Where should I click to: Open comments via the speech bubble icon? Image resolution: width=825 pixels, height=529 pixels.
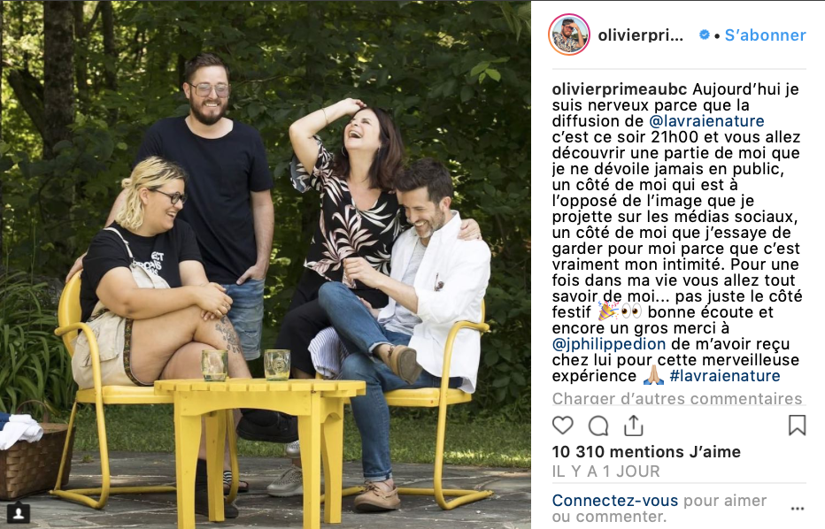click(598, 425)
